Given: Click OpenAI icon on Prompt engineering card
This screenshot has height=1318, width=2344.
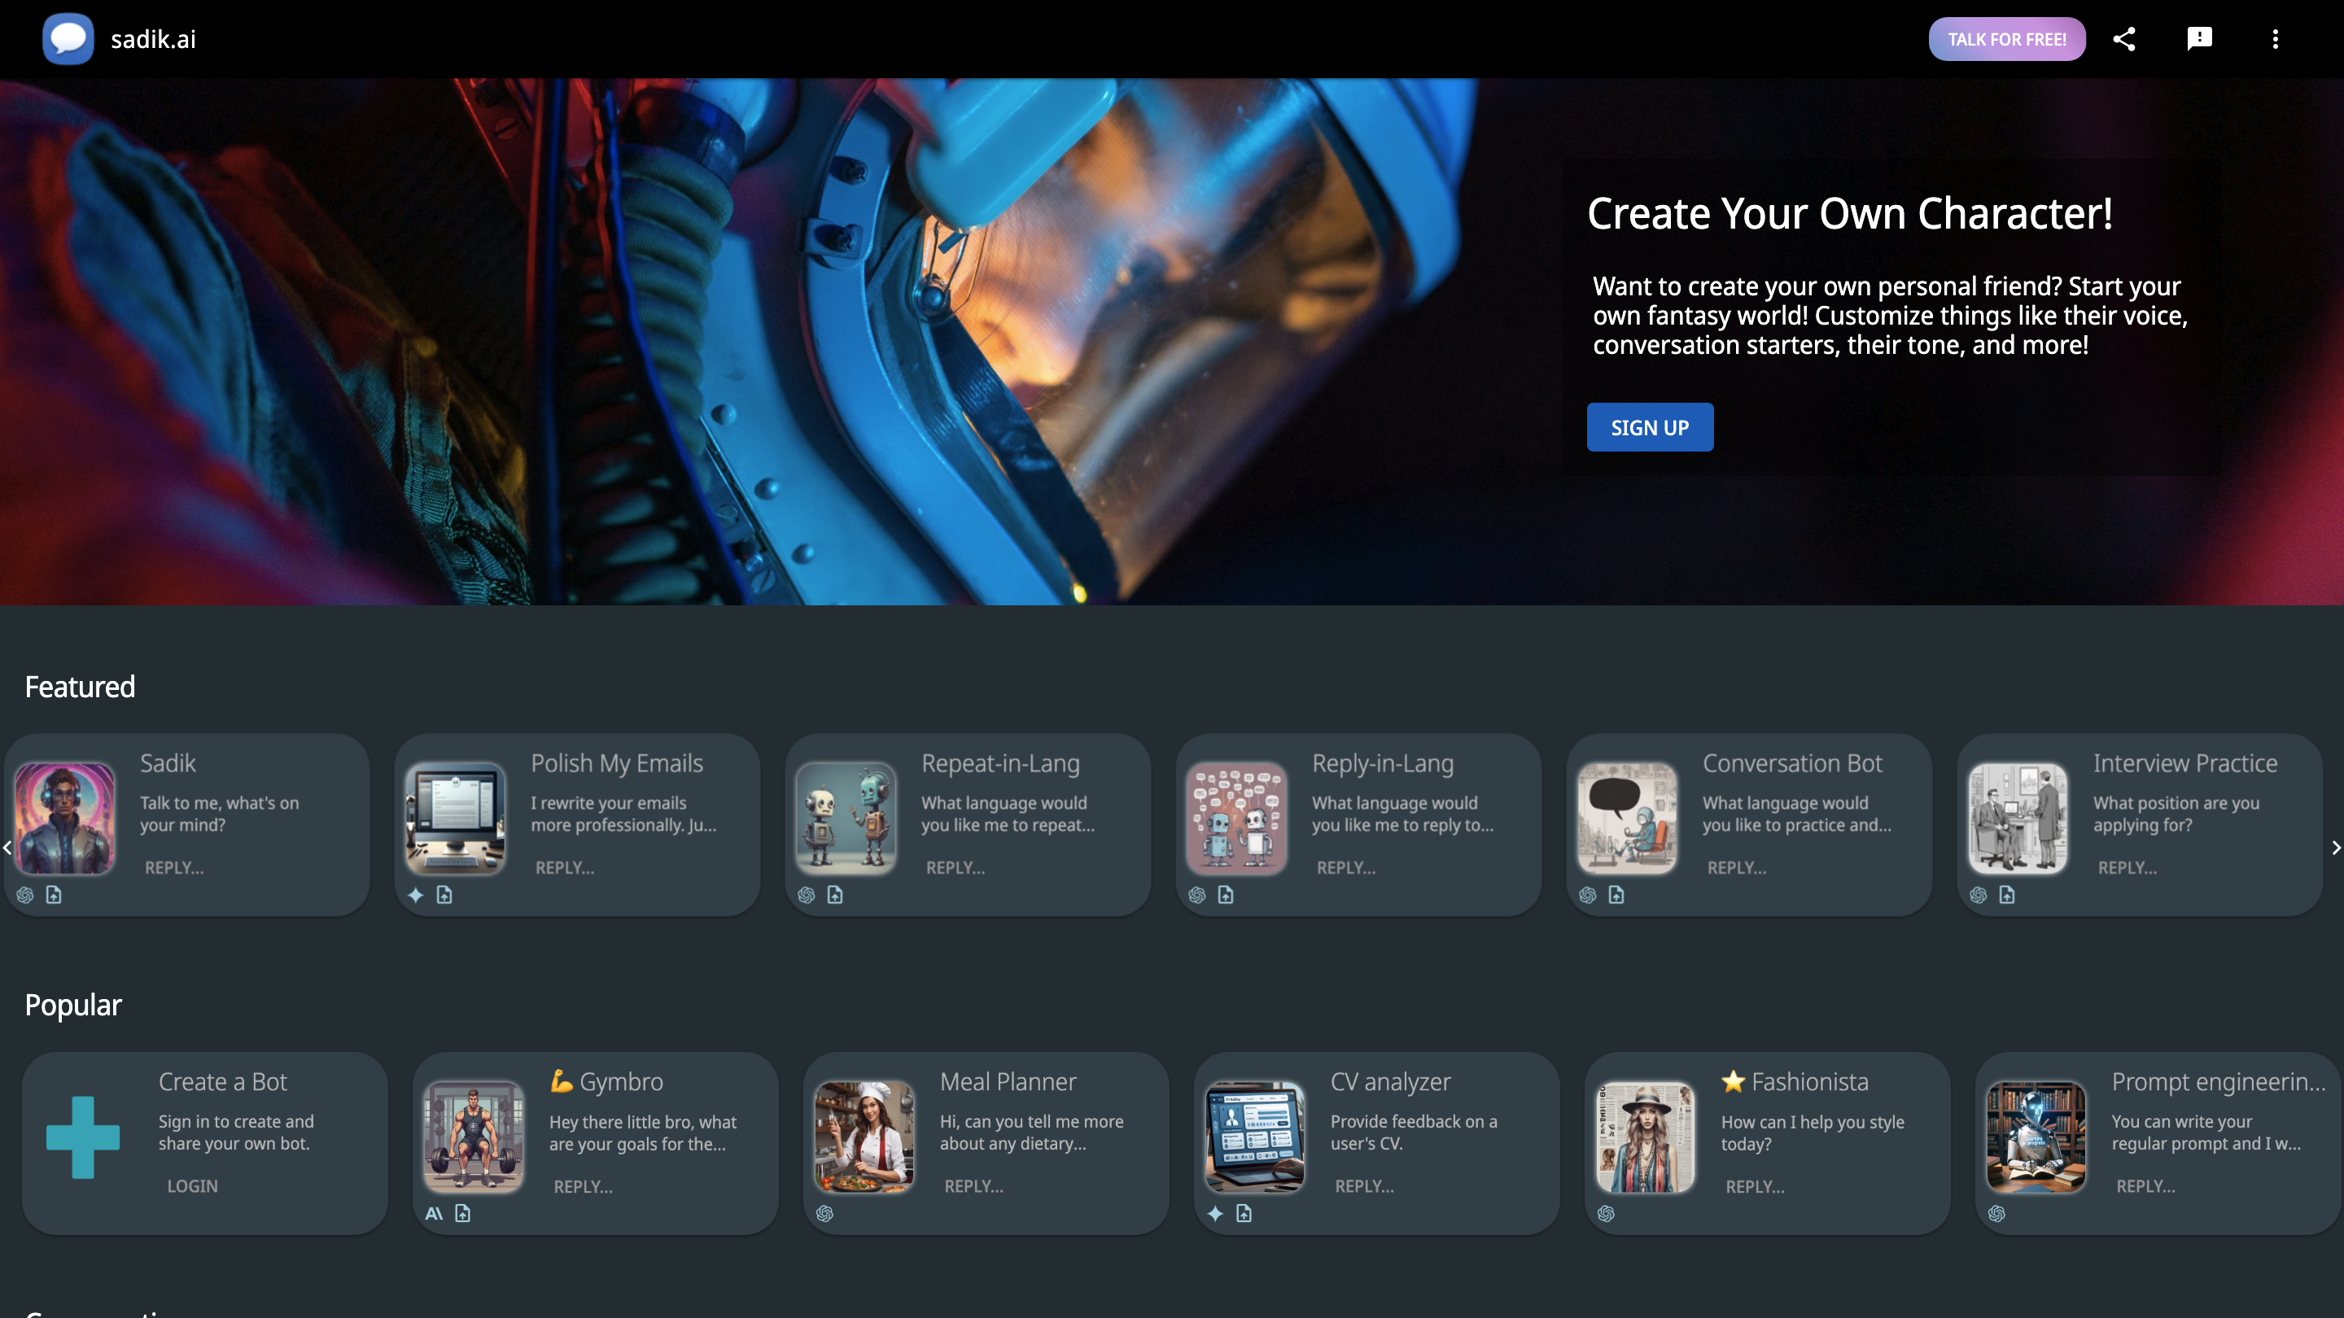Looking at the screenshot, I should pyautogui.click(x=1996, y=1213).
